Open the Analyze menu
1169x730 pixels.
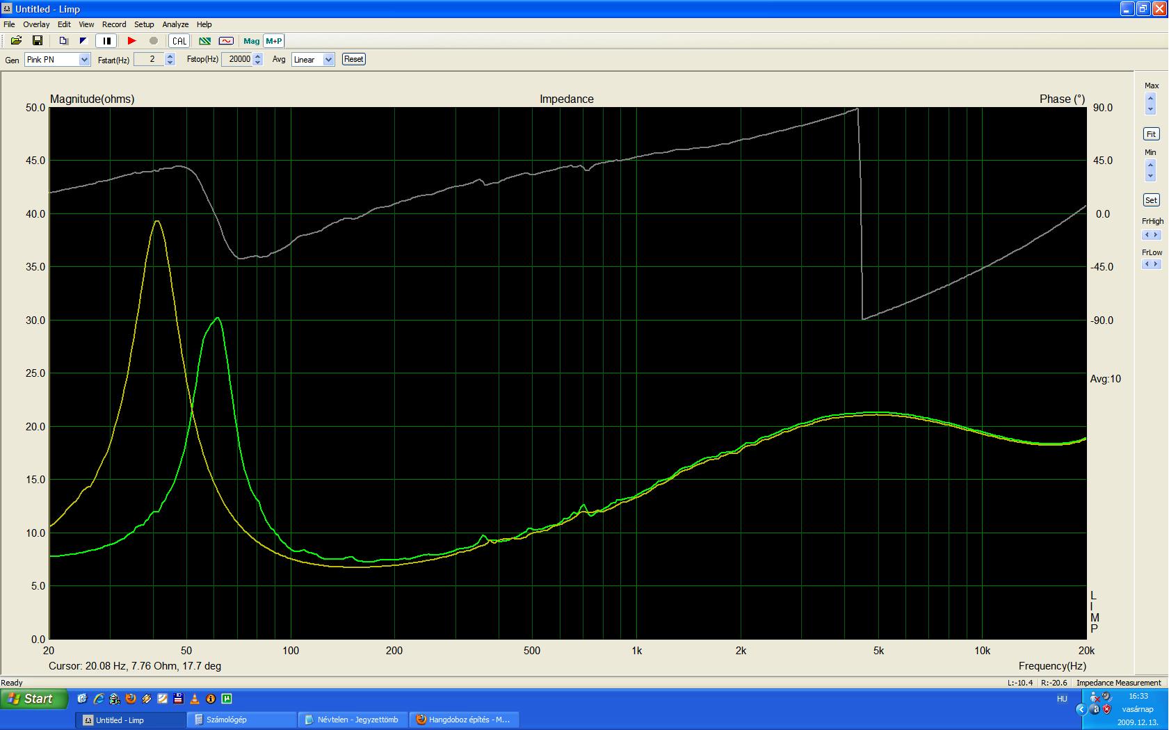pos(175,24)
